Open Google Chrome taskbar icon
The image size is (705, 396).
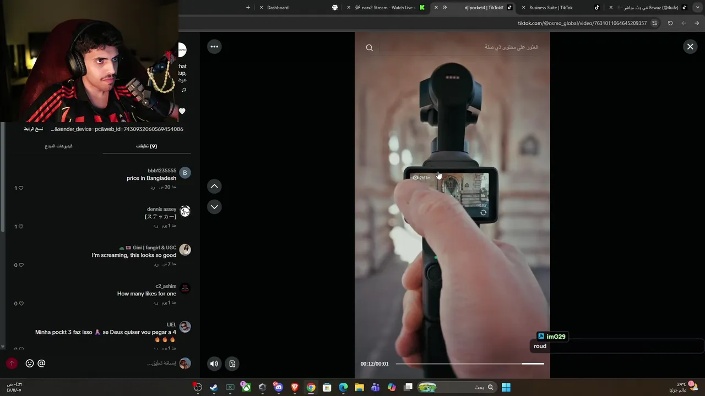(x=311, y=387)
